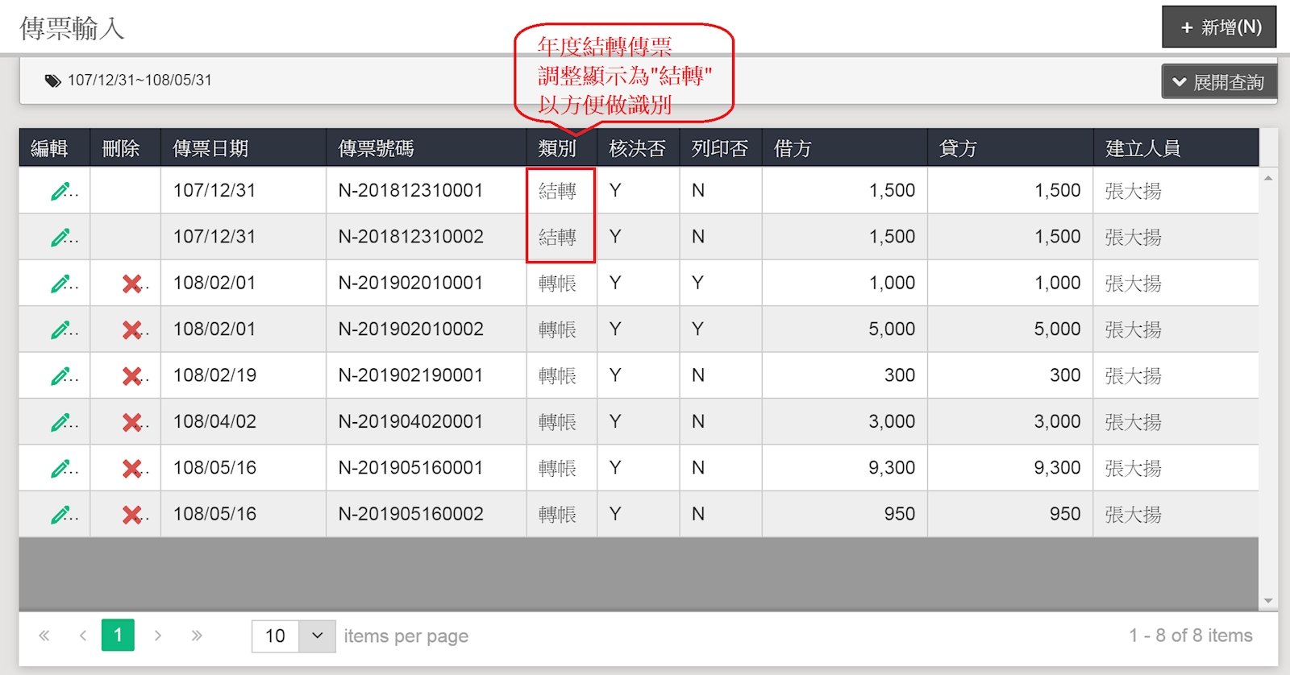Click the table scrollbar down arrow
1290x675 pixels.
(1268, 601)
